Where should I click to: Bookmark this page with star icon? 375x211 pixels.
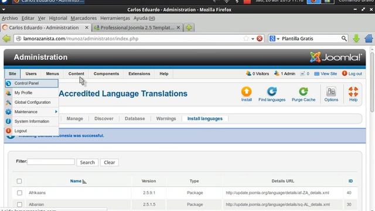246,39
